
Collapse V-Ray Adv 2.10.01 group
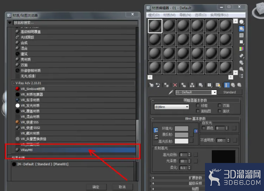(x=14, y=83)
